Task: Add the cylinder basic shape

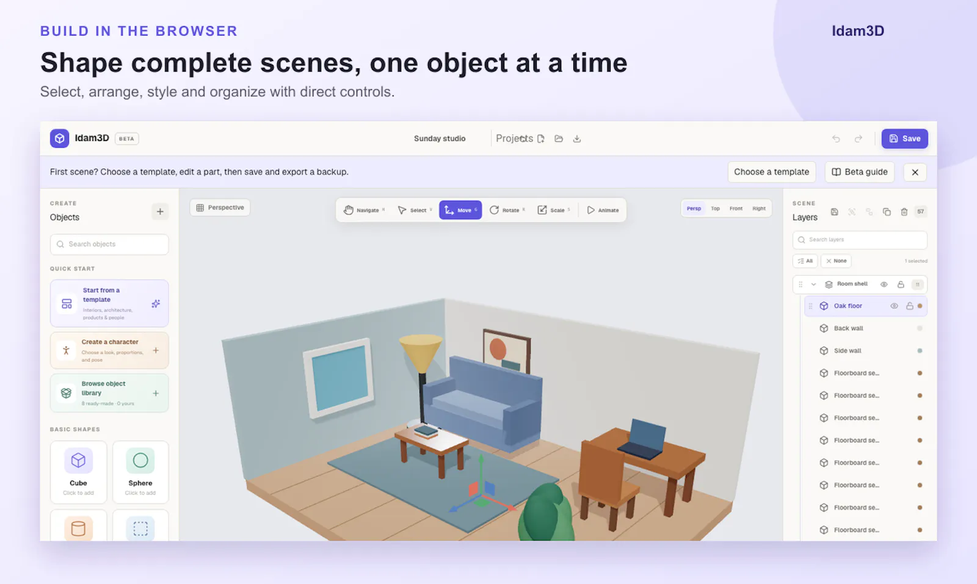Action: [x=78, y=525]
